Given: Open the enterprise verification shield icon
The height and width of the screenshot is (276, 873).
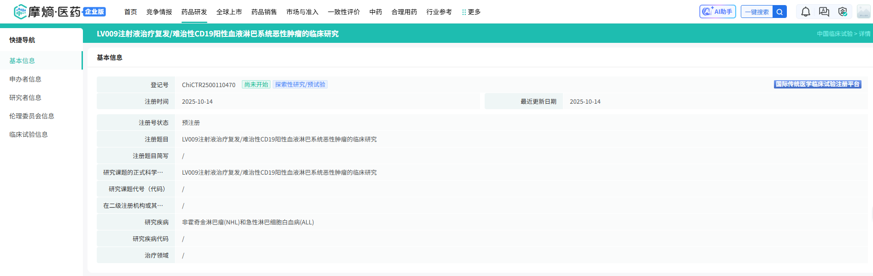Looking at the screenshot, I should (843, 12).
